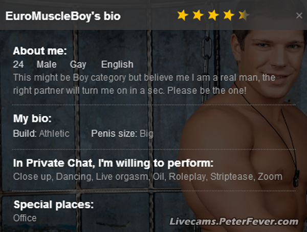This screenshot has width=307, height=232.
Task: Click the Striptease entry in perform list
Action: point(232,177)
